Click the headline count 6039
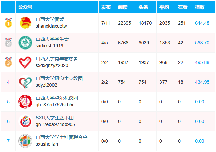The width and height of the screenshot is (216, 152). [x=144, y=43]
